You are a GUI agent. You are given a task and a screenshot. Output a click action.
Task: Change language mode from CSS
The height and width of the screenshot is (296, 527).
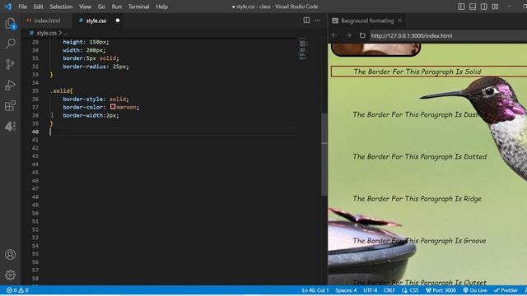coord(413,290)
